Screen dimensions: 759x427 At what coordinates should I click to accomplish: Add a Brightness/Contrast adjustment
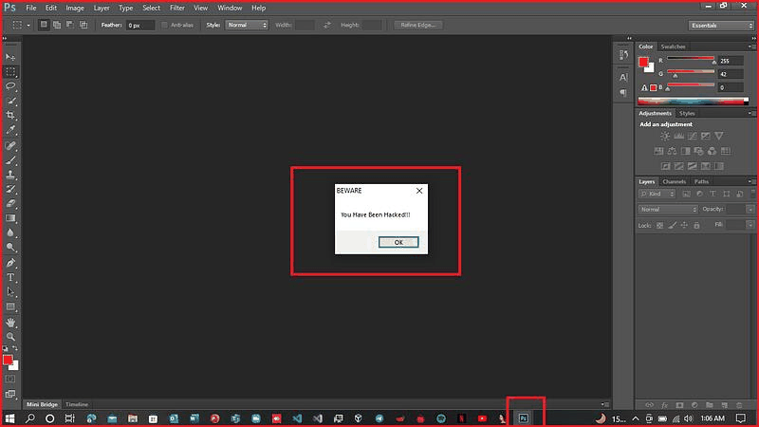coord(665,136)
